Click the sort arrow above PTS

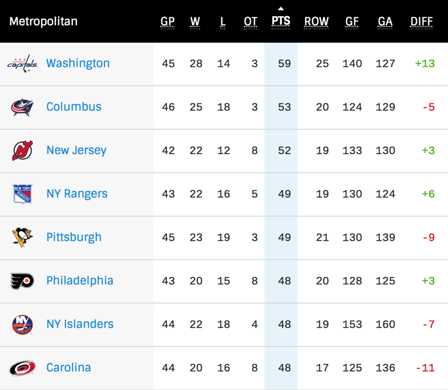[x=281, y=8]
